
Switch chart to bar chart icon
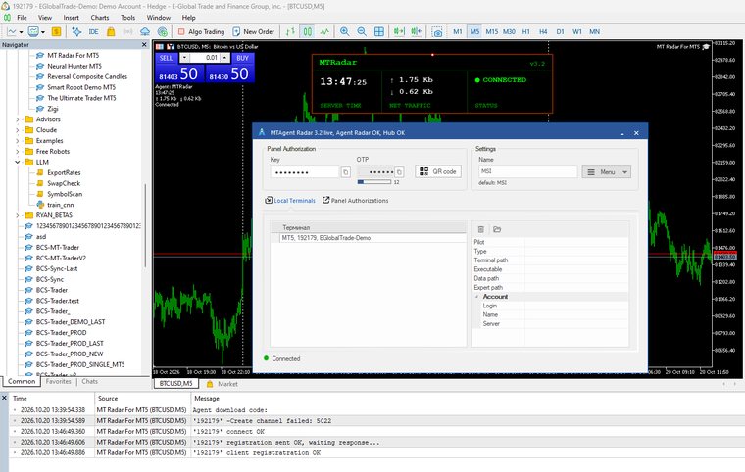point(290,31)
